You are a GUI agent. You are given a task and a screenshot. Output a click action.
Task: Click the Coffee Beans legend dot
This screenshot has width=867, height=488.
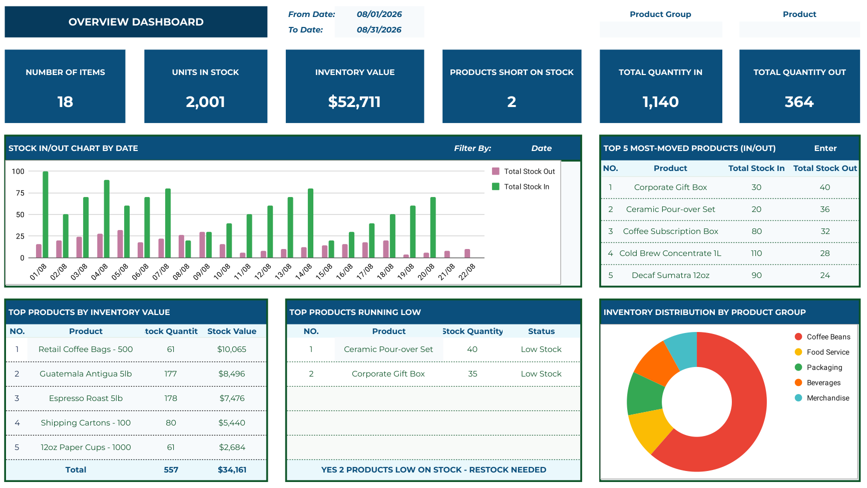click(798, 336)
